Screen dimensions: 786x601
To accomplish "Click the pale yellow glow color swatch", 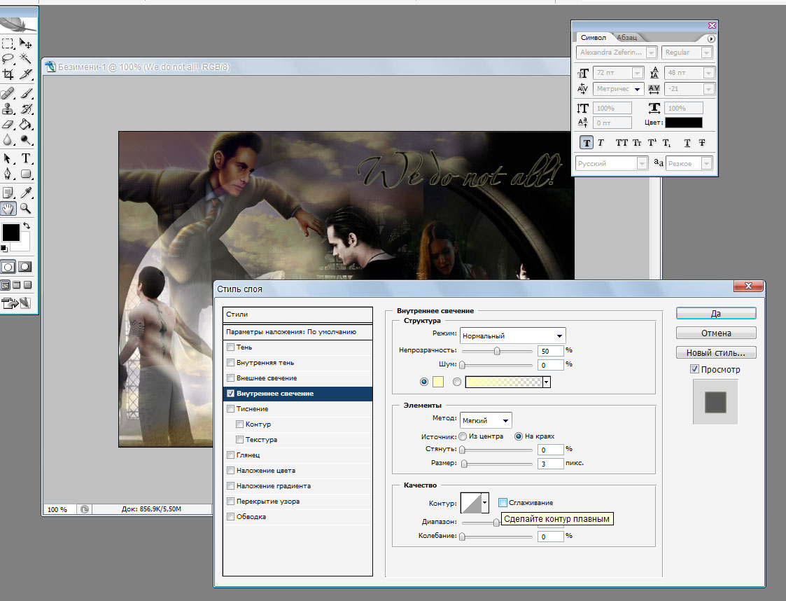I will [439, 382].
